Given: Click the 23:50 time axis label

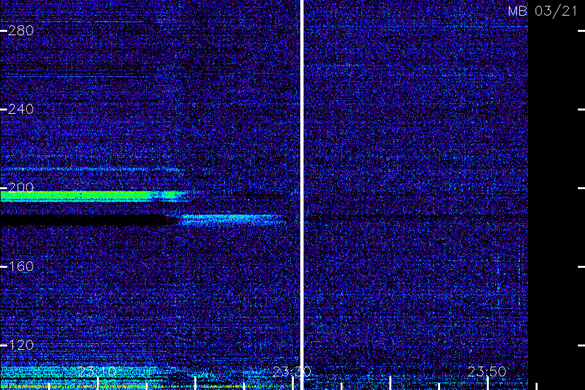Looking at the screenshot, I should pyautogui.click(x=487, y=372).
